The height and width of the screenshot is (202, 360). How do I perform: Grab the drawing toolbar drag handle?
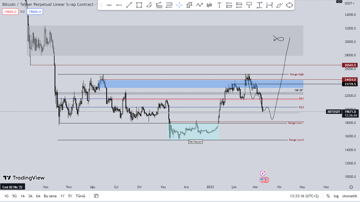pyautogui.click(x=101, y=5)
